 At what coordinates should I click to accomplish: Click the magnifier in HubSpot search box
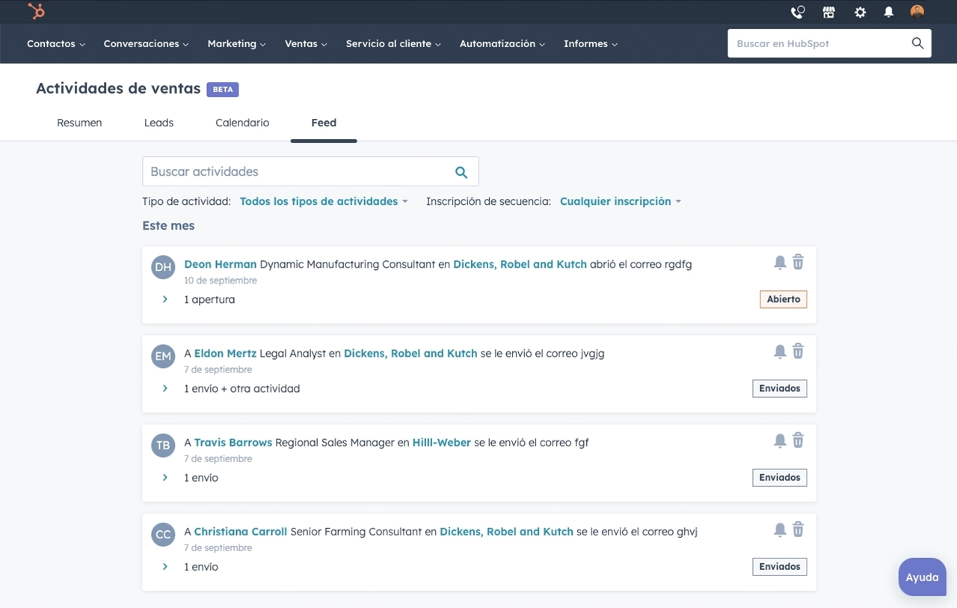point(917,43)
